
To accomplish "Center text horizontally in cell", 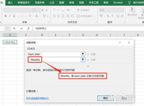I will point(58,16).
